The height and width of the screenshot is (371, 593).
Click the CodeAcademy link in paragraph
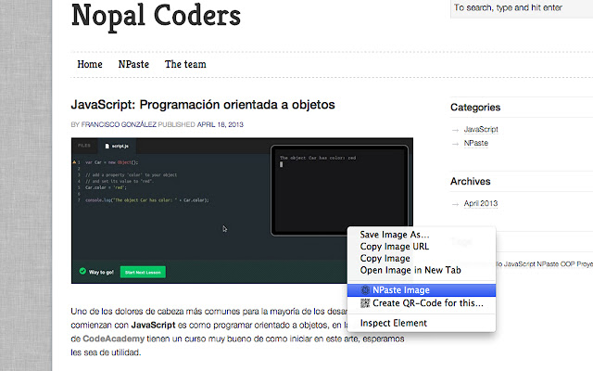pos(113,339)
